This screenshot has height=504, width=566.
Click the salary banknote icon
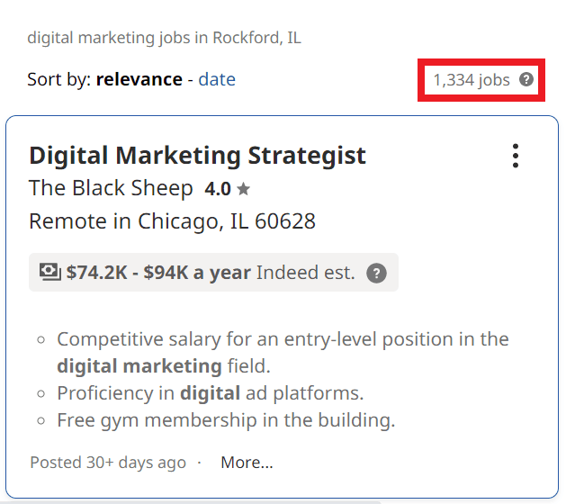pos(49,272)
